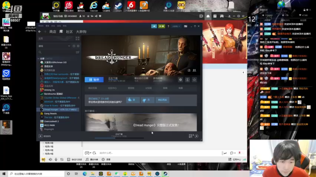Screen dimensions: 316x177
Task: Pause the Dread Hunger download
Action: coord(94,80)
